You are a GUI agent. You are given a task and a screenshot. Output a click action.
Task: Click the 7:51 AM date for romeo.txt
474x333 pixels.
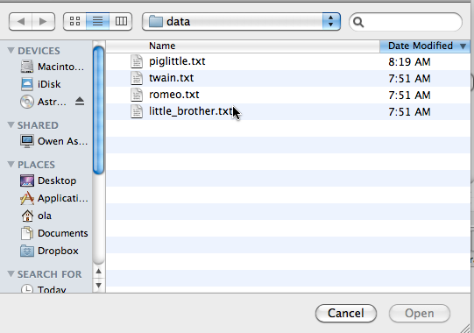(x=409, y=96)
